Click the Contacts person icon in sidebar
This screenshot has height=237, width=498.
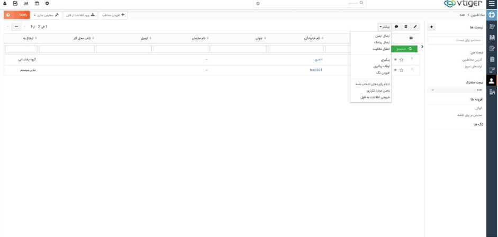point(492,81)
